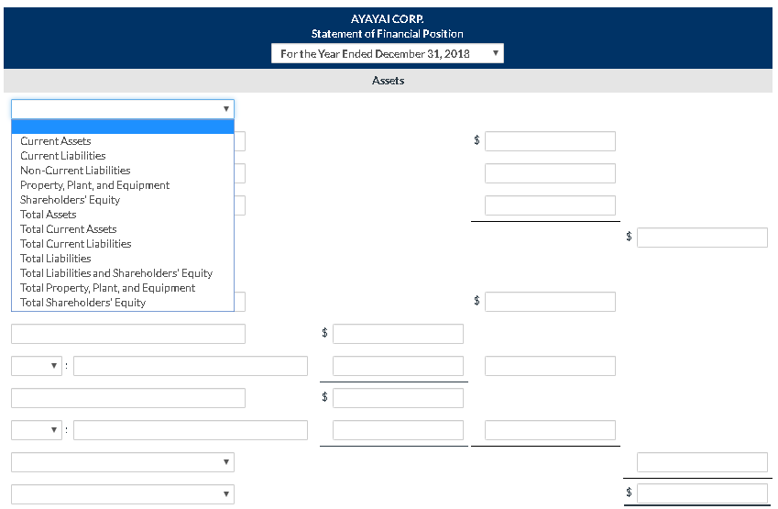Screen dimensions: 778x509
Task: Click the text field after the first colon
Action: tap(191, 366)
